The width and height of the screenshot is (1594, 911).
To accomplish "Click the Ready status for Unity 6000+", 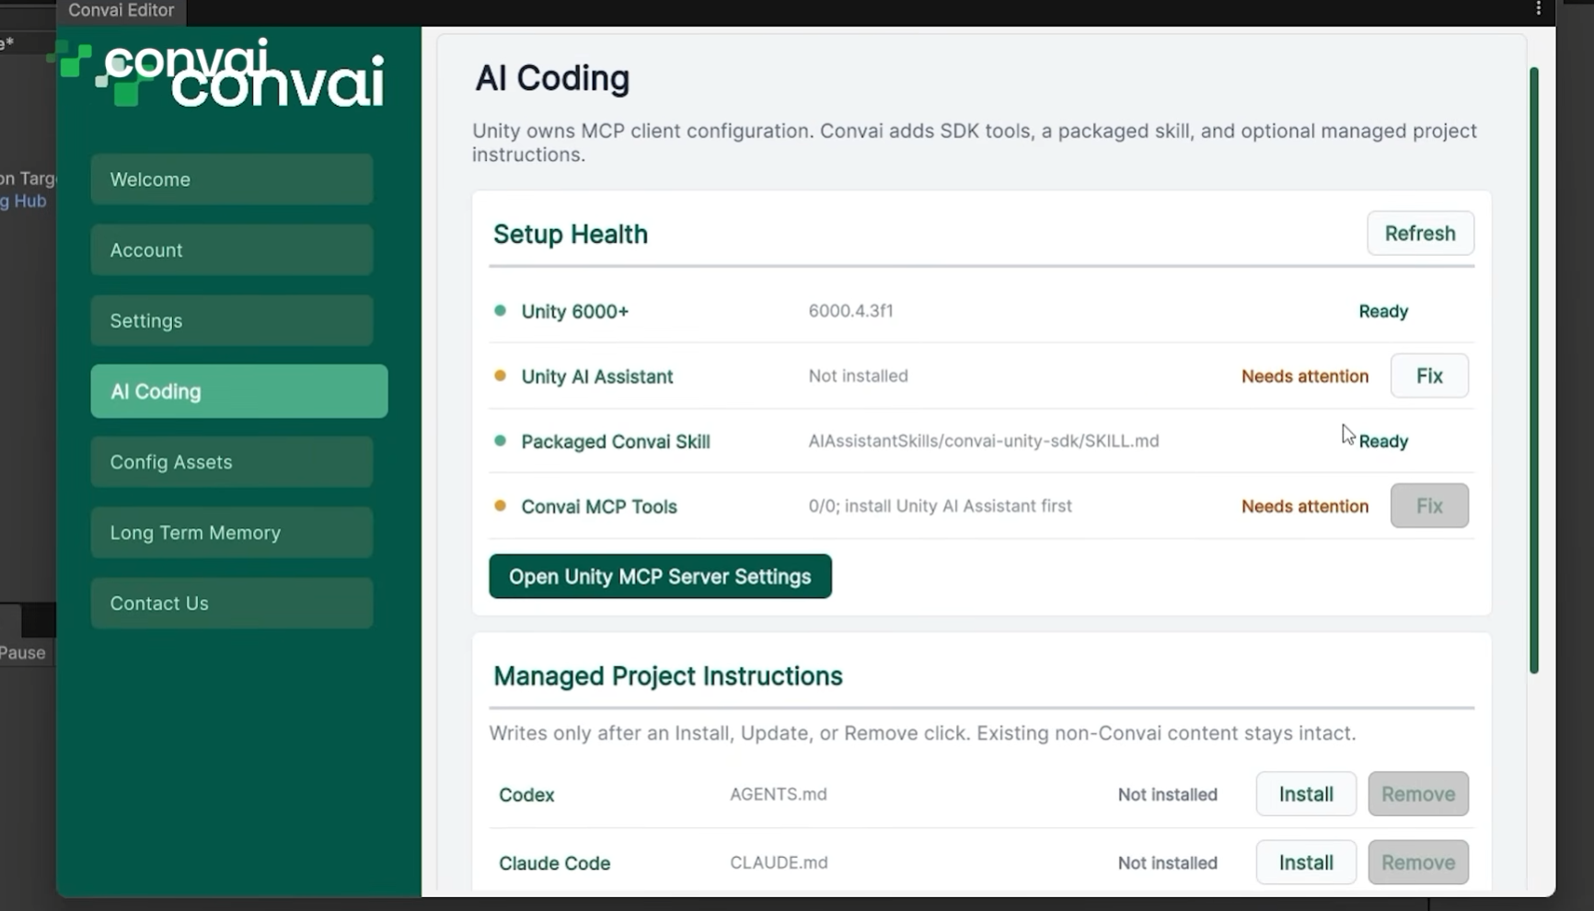I will [x=1383, y=311].
